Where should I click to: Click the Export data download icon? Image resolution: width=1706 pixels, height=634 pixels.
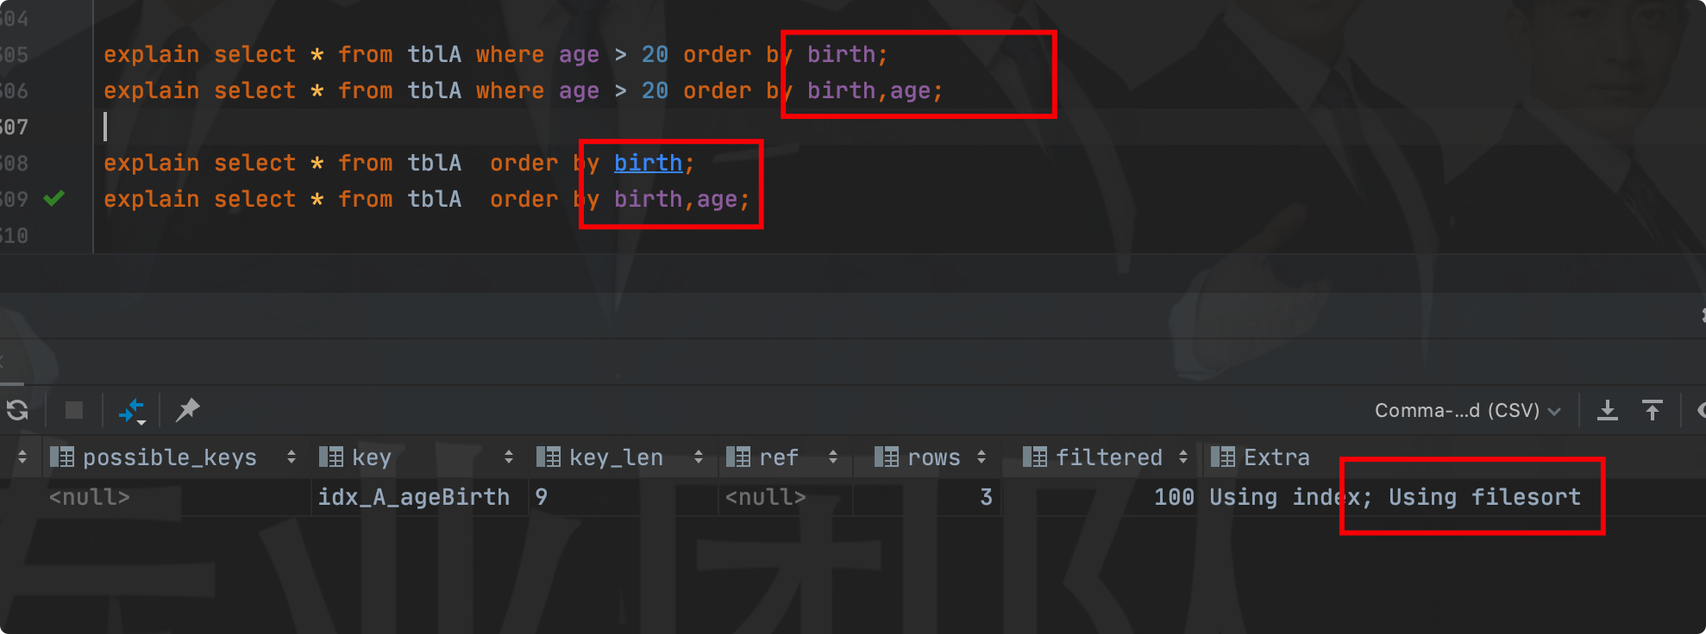click(x=1608, y=410)
